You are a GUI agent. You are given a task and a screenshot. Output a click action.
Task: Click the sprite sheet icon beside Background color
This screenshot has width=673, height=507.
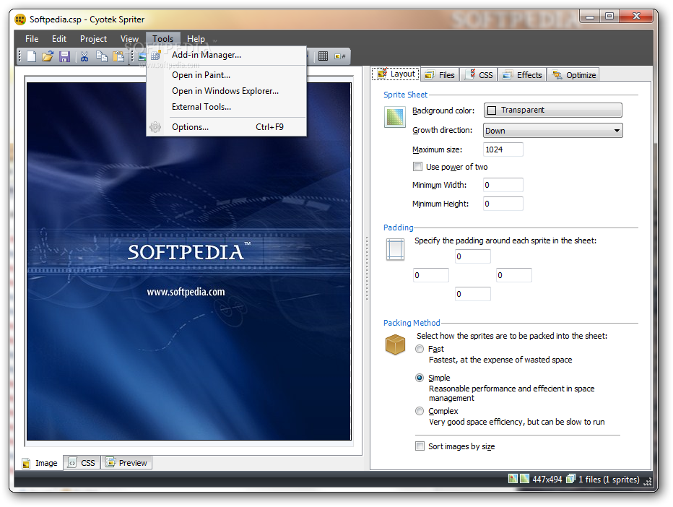click(x=395, y=117)
